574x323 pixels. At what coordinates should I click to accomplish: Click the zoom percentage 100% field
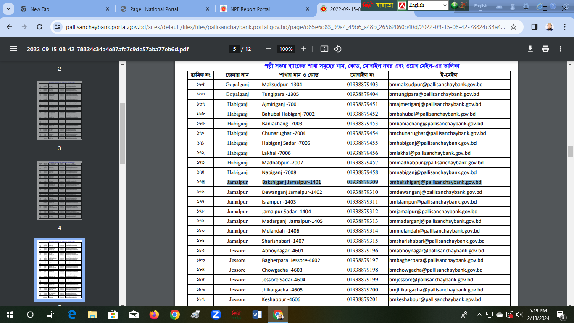[x=286, y=49]
